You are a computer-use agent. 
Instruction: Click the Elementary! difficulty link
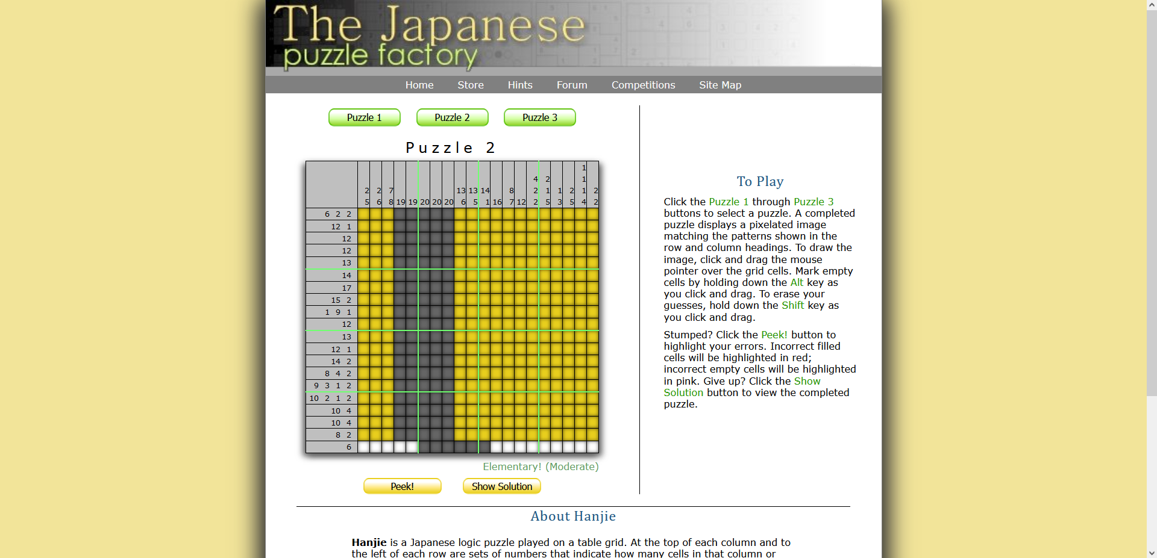512,467
